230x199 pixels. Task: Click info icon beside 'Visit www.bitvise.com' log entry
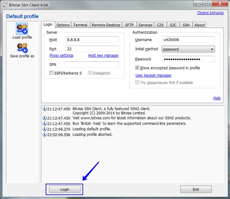tap(44, 118)
